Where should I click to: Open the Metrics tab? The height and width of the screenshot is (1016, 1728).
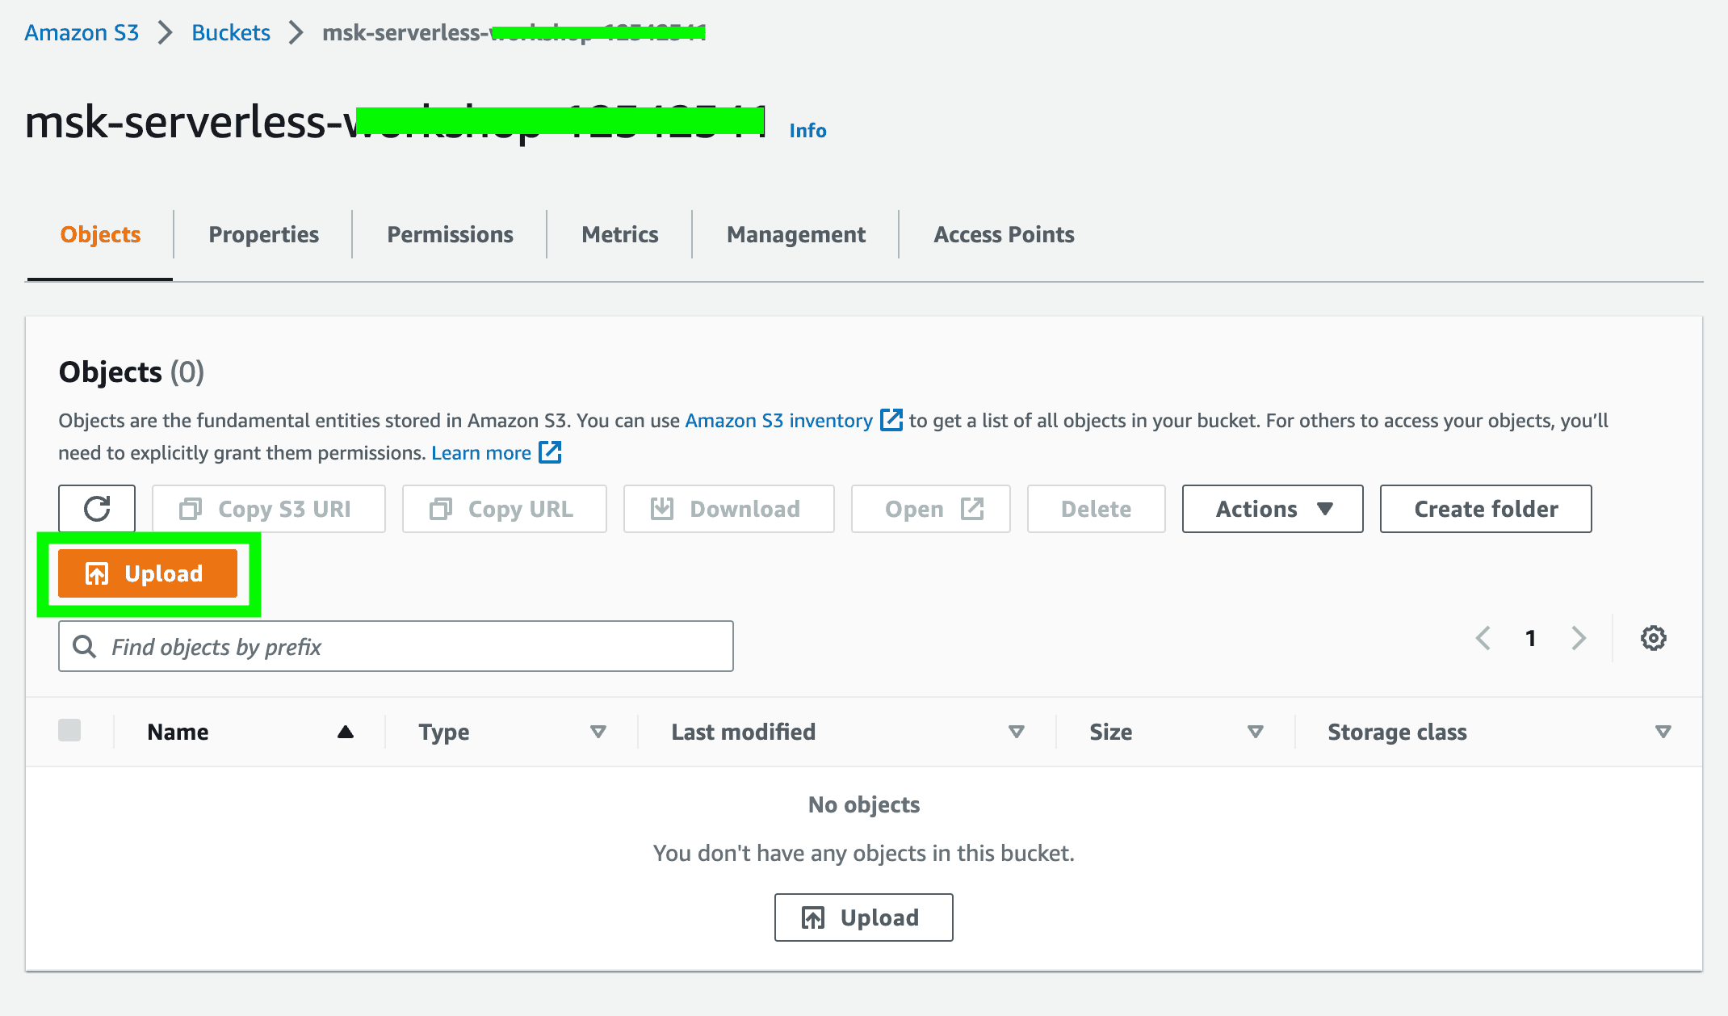(x=619, y=234)
